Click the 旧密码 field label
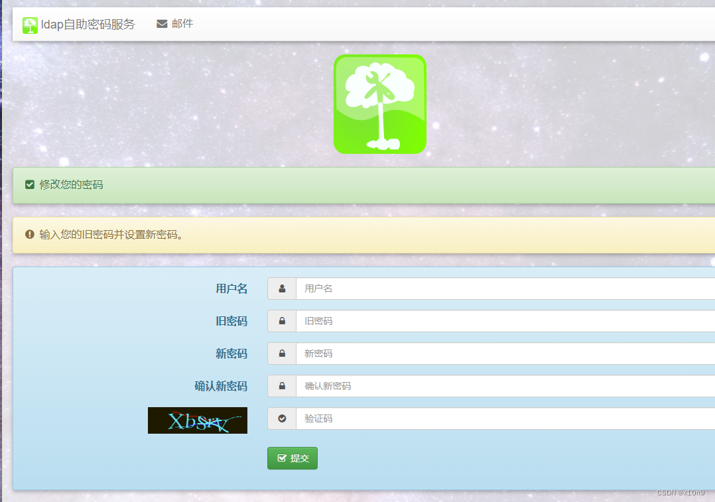The height and width of the screenshot is (502, 715). 231,322
